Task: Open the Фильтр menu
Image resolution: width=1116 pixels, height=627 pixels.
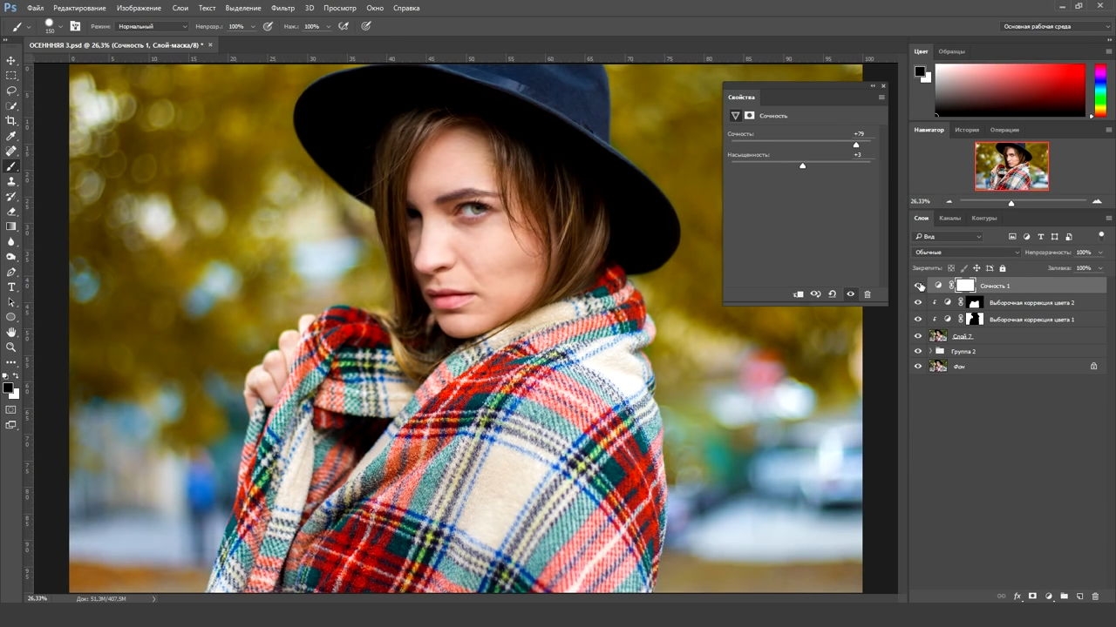Action: coord(282,8)
